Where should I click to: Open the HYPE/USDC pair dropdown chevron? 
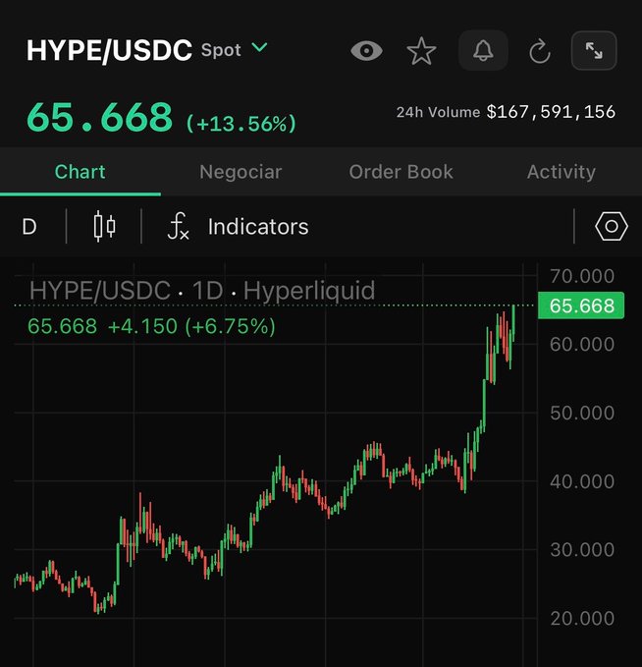coord(259,47)
